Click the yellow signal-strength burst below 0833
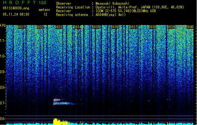This screenshot has width=197, height=125. click(61, 122)
